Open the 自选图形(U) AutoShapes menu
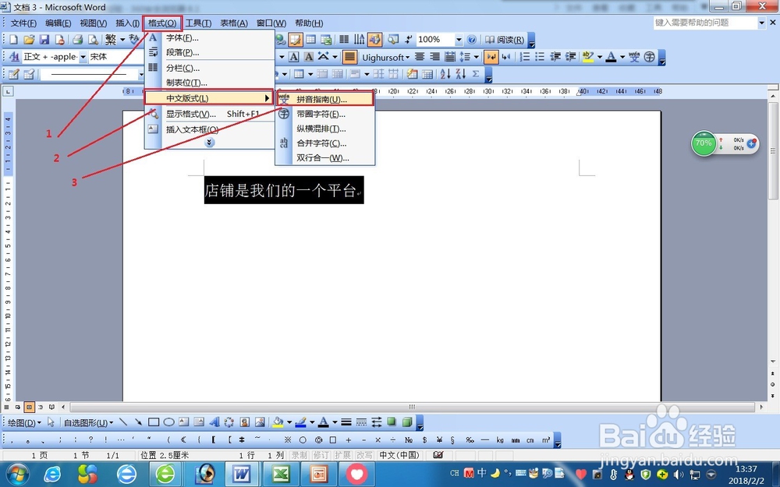780x487 pixels. [x=89, y=422]
